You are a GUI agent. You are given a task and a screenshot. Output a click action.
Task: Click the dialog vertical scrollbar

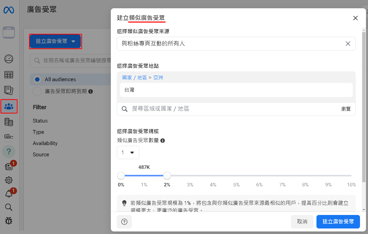point(364,107)
